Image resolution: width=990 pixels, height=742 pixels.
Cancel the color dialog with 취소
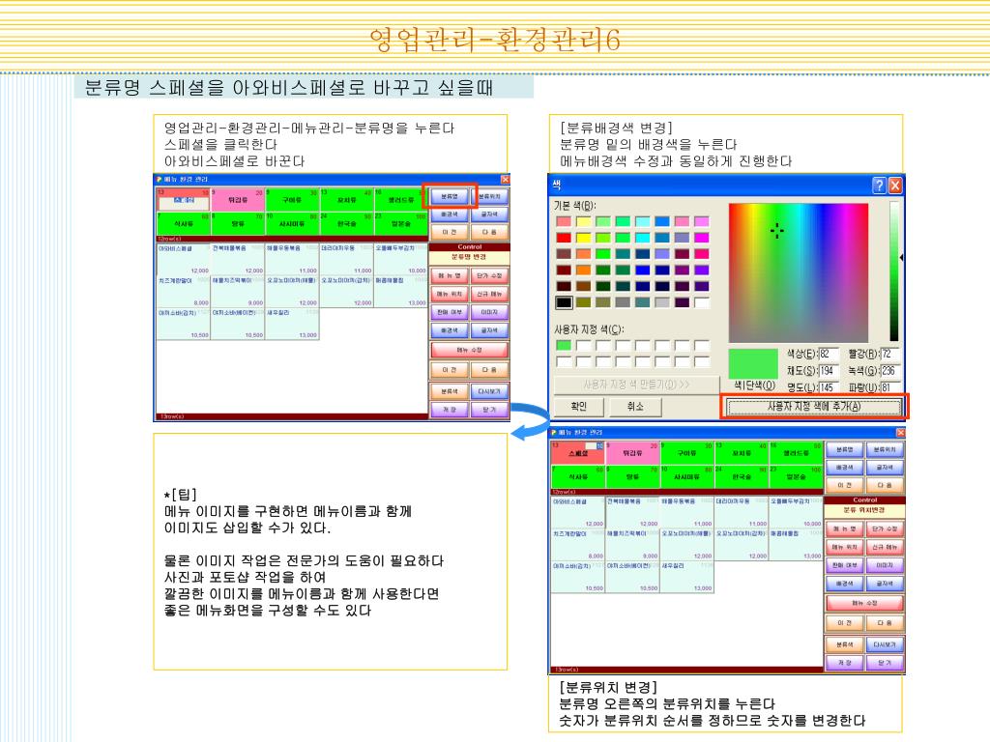coord(635,407)
